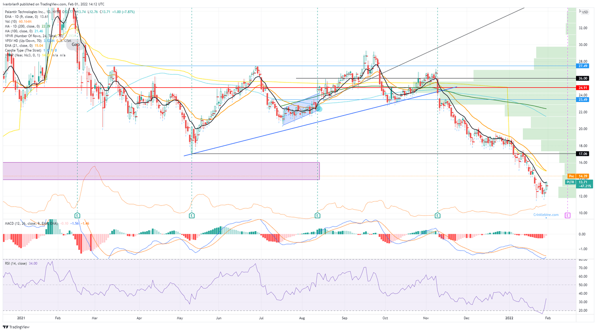Open the green earnings E marker for November 2021
Viewport: 597px width, 332px height.
[438, 215]
